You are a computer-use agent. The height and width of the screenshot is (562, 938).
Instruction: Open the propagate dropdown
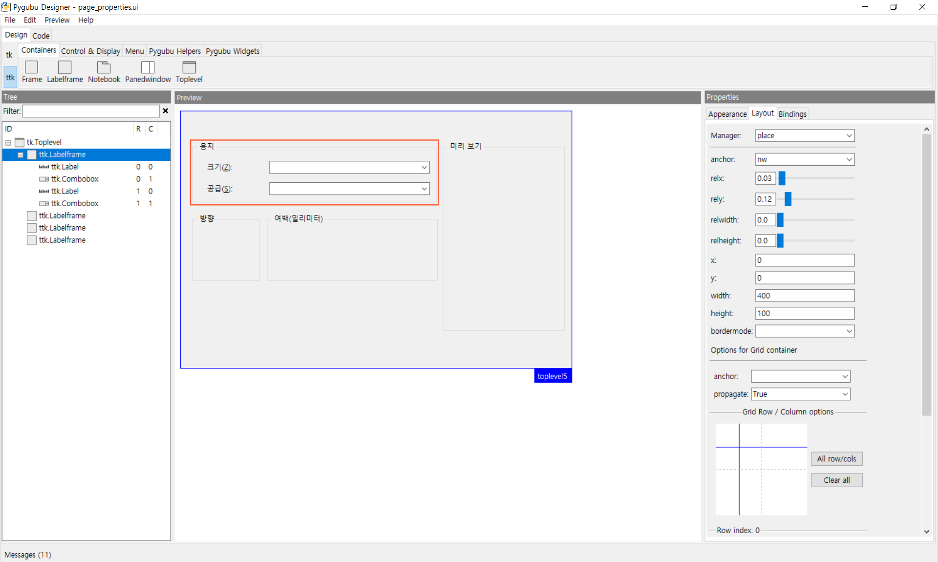(x=845, y=394)
